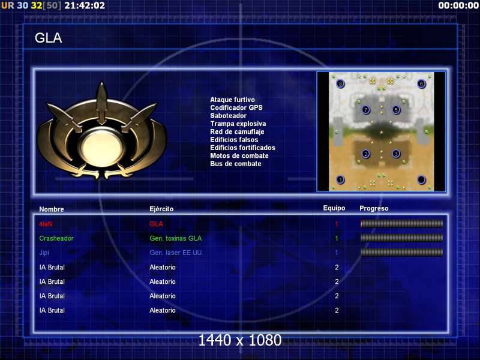This screenshot has width=480, height=360.
Task: Select "Bus de combate" in the list
Action: (236, 163)
